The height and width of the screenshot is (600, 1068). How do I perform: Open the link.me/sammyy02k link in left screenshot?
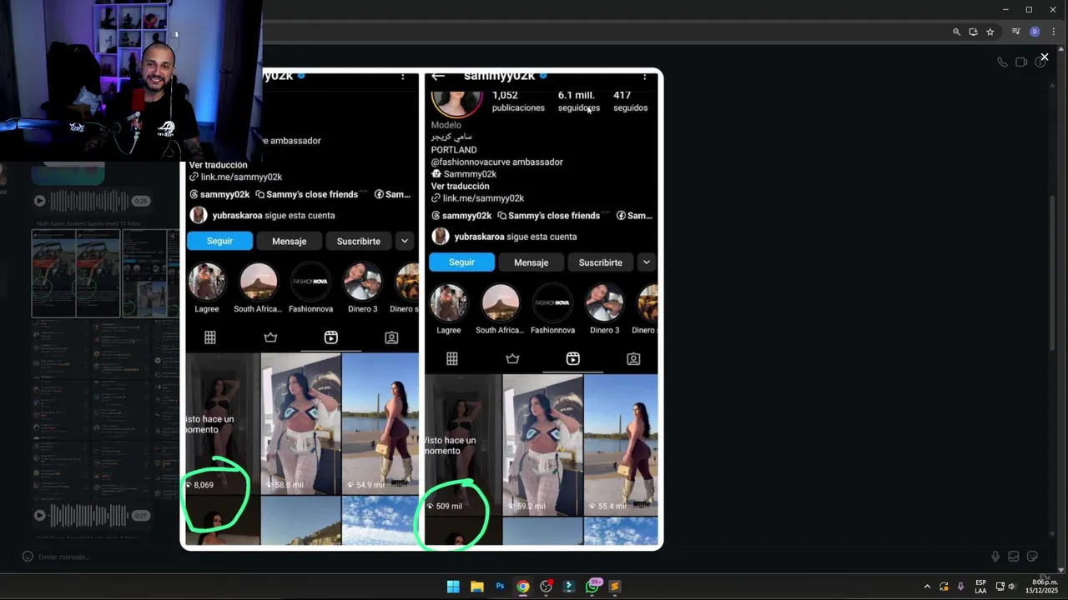(235, 177)
